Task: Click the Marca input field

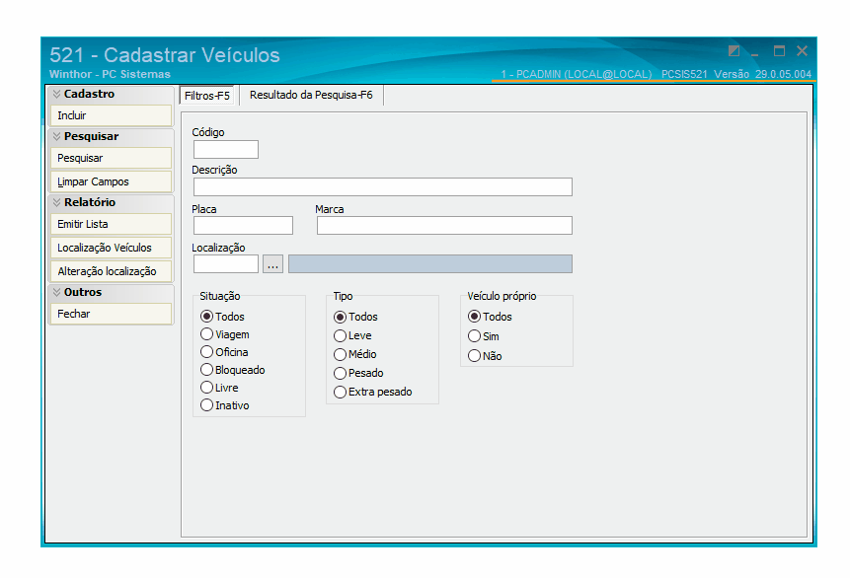Action: click(x=444, y=225)
